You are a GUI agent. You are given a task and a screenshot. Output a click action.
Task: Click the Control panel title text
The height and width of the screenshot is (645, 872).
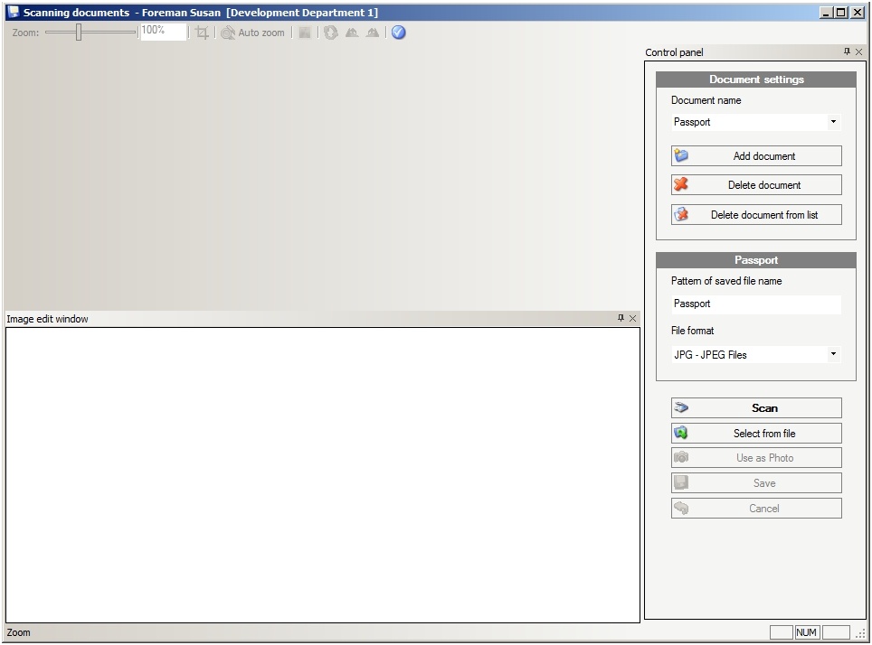click(674, 52)
